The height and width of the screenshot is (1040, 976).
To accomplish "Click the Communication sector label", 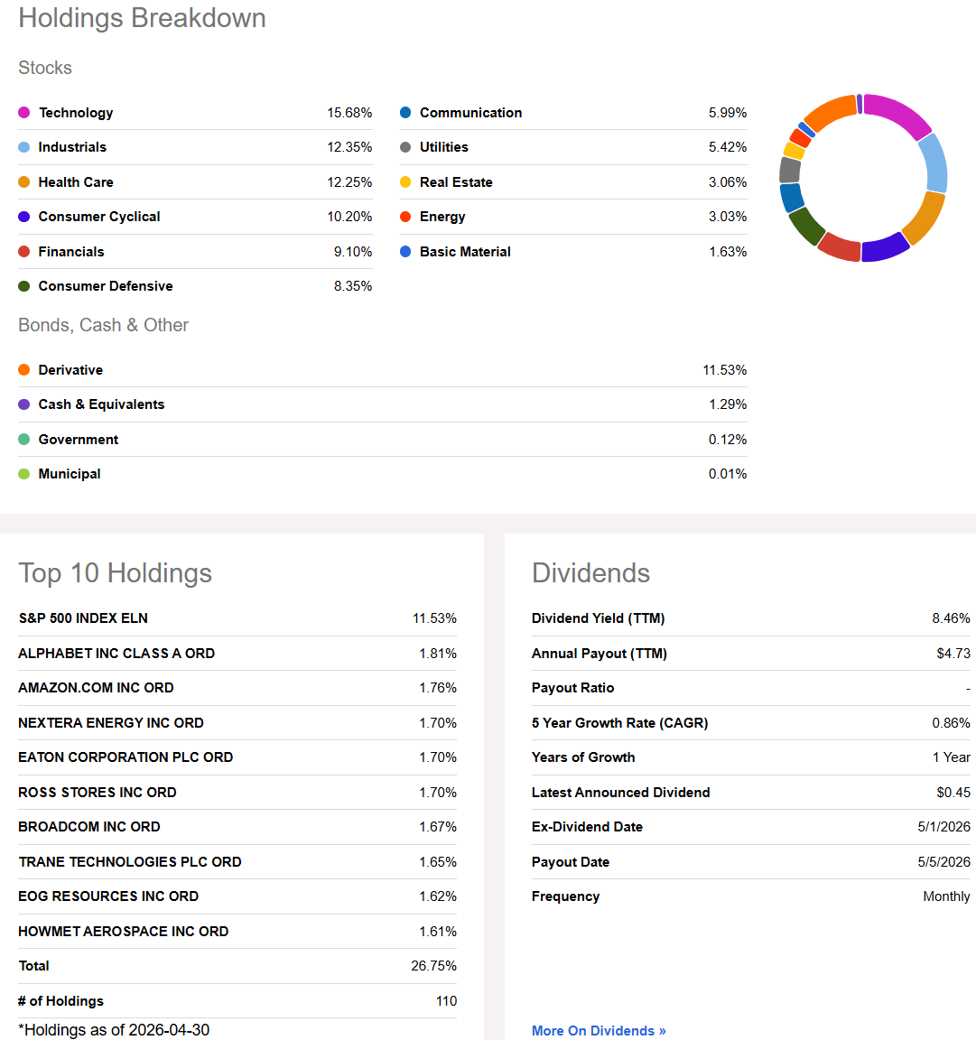I will [x=470, y=113].
